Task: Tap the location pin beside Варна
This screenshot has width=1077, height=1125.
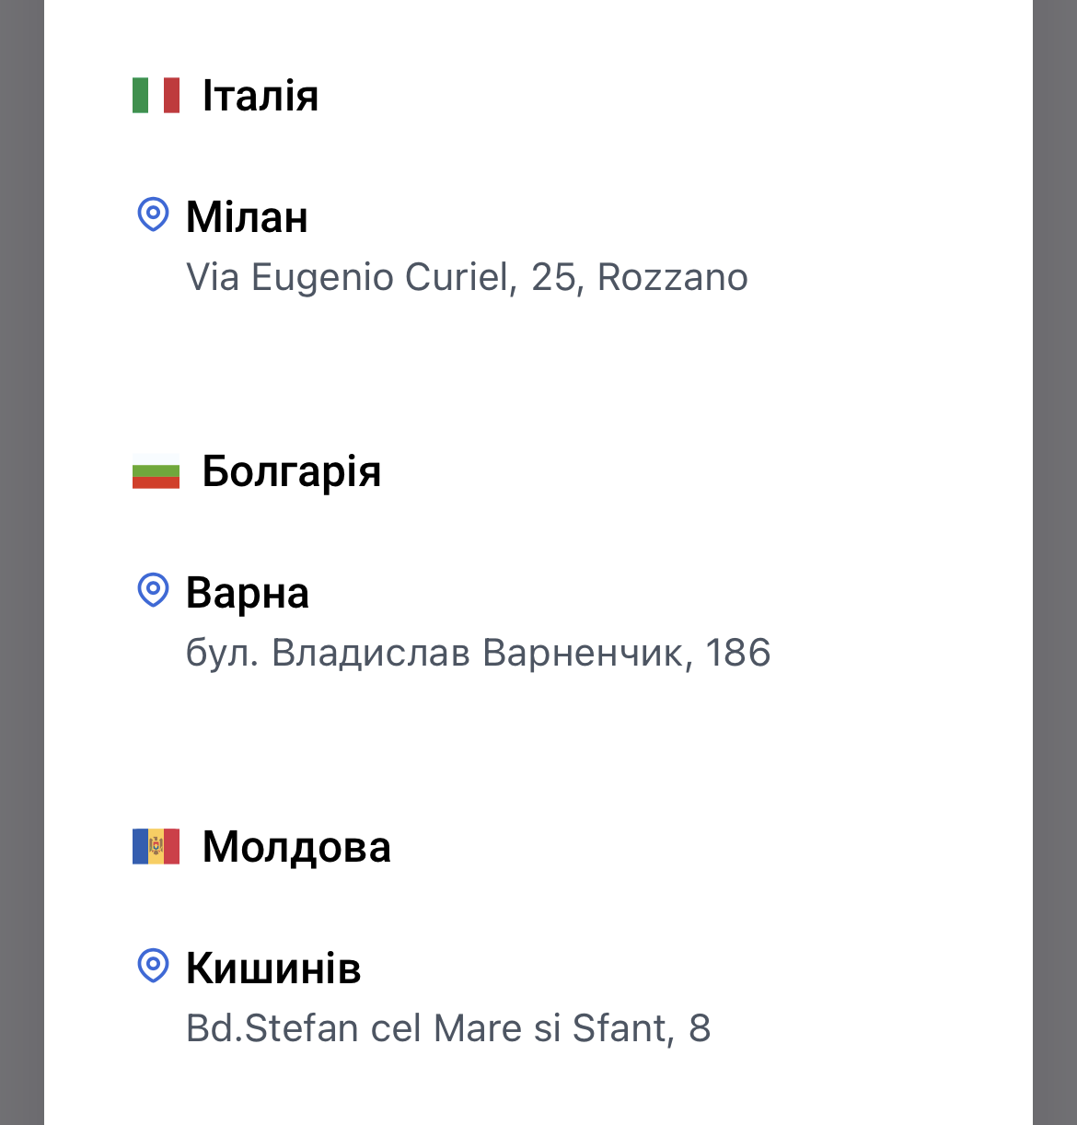Action: pos(153,590)
